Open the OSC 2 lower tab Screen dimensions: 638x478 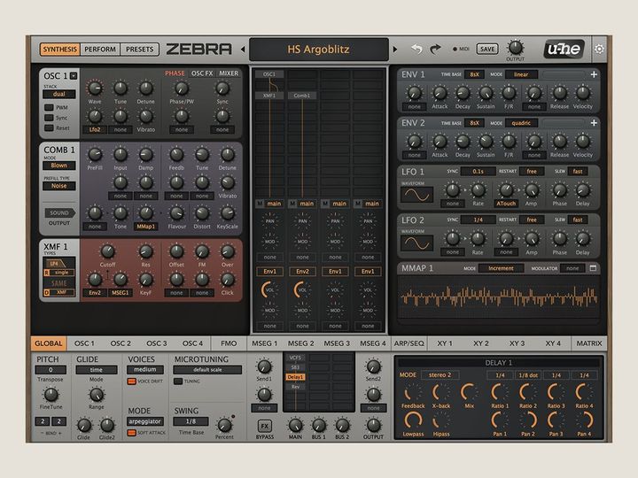click(121, 343)
